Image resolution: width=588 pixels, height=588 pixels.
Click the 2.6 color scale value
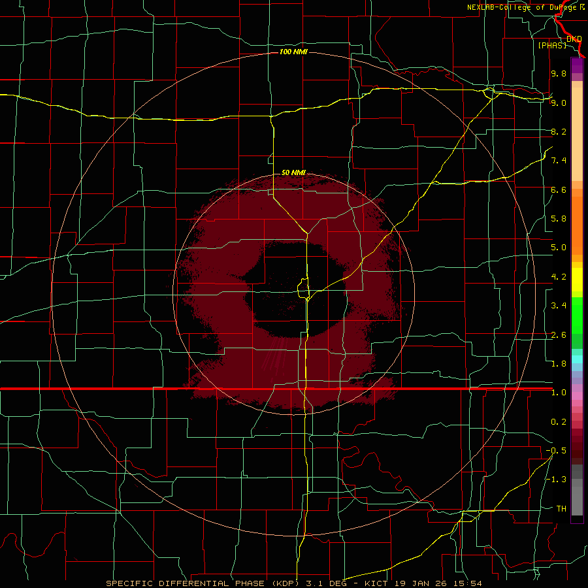559,335
